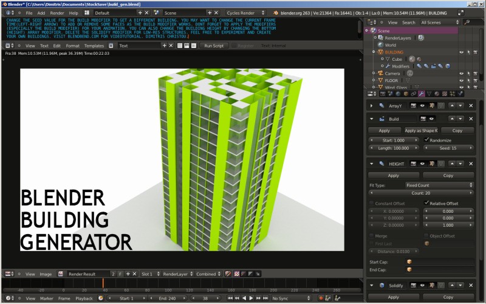The width and height of the screenshot is (486, 304).
Task: Open the Marker menu in timeline
Action: tap(47, 298)
